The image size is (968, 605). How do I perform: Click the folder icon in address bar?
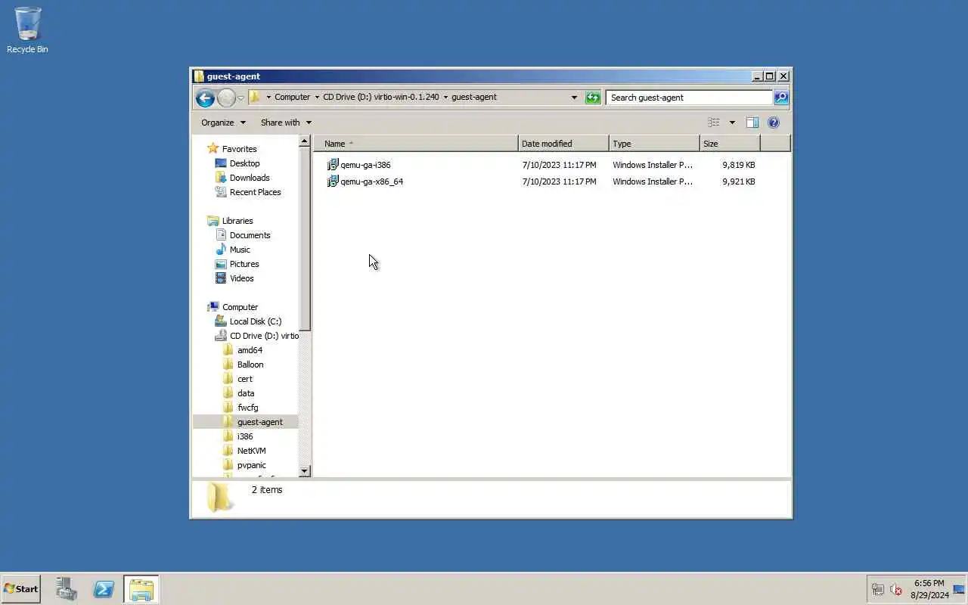[255, 97]
